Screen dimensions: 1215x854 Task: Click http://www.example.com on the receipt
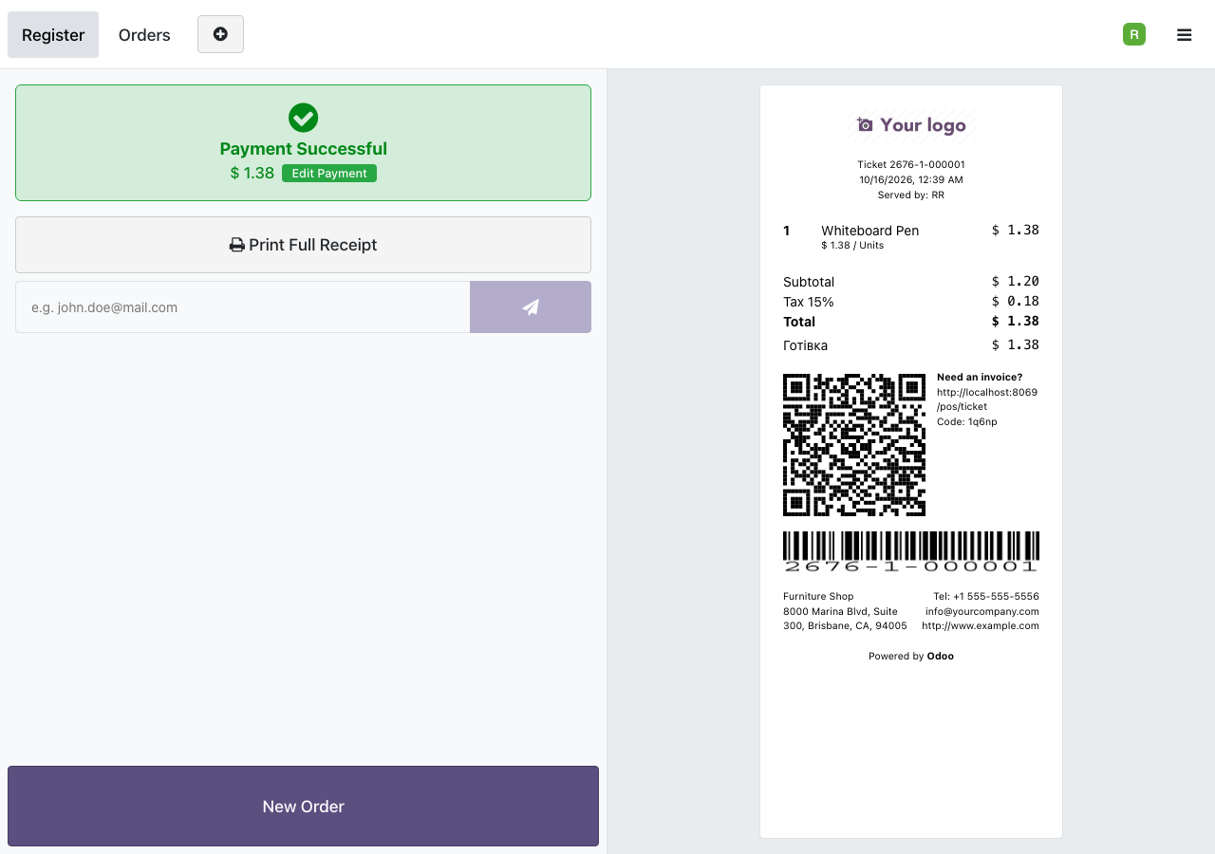[981, 625]
